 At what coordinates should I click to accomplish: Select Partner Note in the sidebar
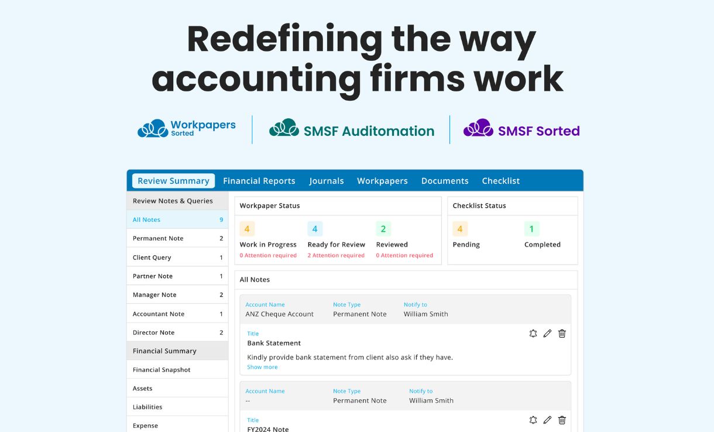(x=177, y=276)
